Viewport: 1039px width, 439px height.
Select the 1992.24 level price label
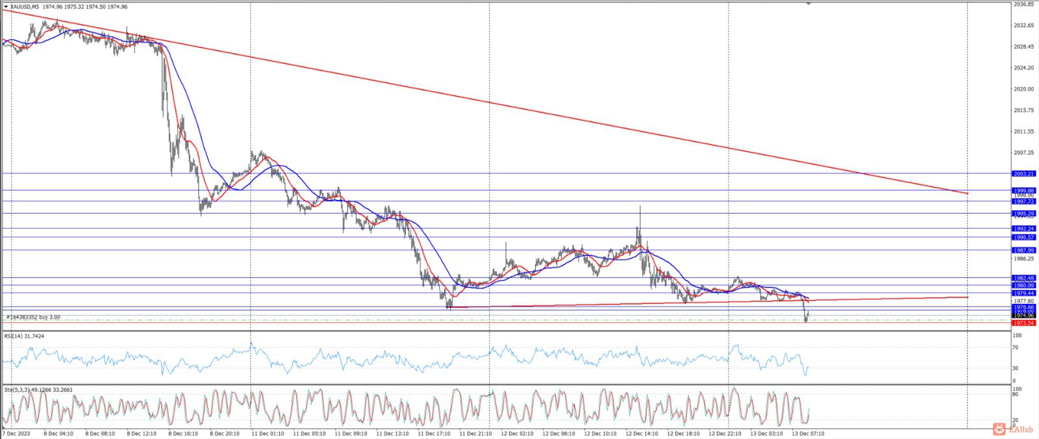[x=1024, y=229]
